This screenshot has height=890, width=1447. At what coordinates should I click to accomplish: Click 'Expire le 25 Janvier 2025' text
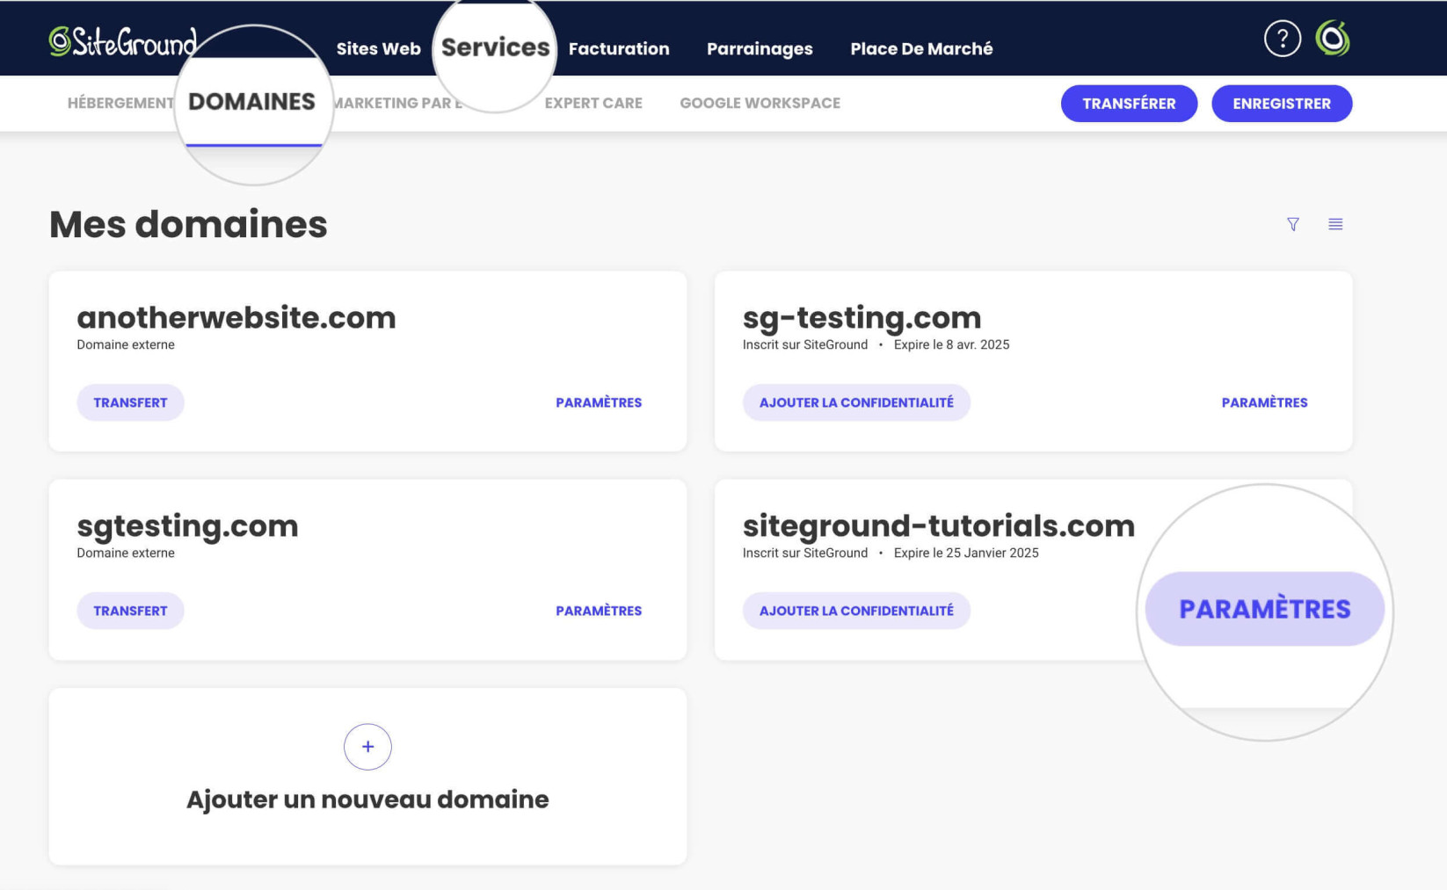[966, 553]
